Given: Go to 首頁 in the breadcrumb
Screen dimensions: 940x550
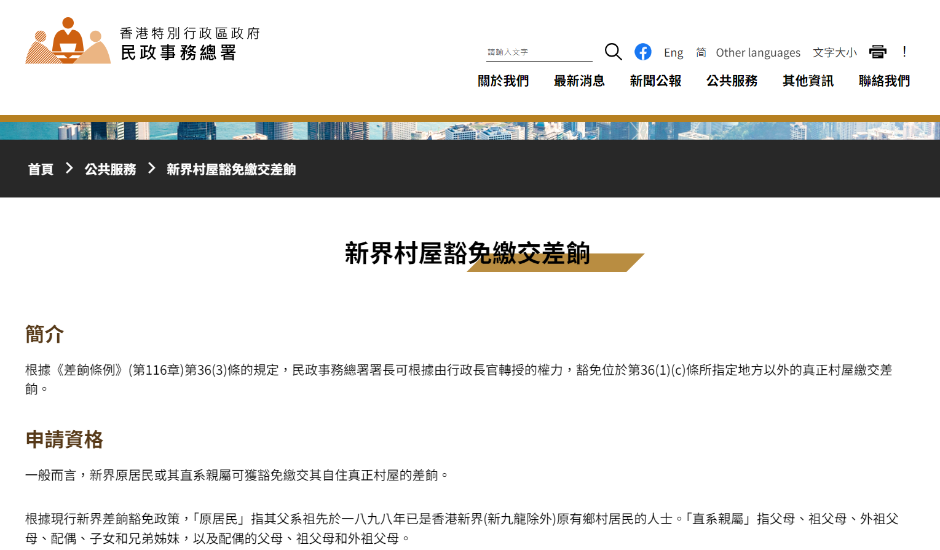Looking at the screenshot, I should (41, 169).
